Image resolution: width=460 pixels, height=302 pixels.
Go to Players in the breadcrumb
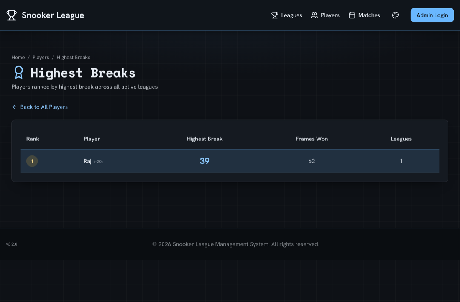(x=41, y=58)
